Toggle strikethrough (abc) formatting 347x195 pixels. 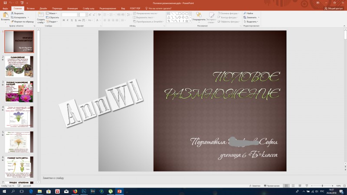[x=80, y=20]
